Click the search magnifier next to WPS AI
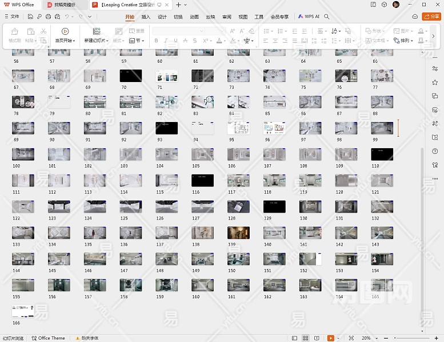This screenshot has height=342, width=444. pyautogui.click(x=327, y=17)
